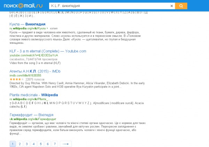Open the imdb.com/title URL link
The image size is (209, 147).
[25, 76]
